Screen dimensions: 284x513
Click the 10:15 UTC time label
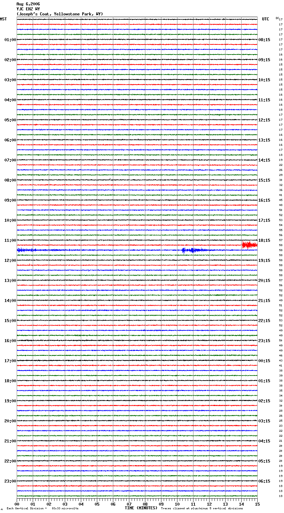click(264, 80)
